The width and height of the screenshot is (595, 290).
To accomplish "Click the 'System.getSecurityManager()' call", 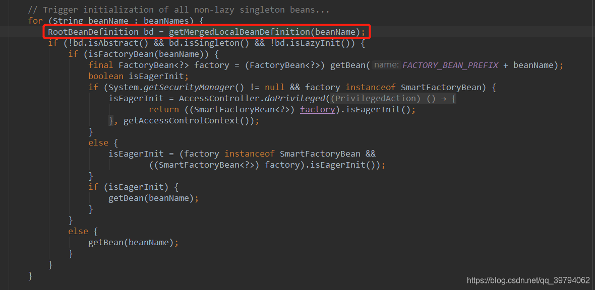I will pyautogui.click(x=175, y=88).
